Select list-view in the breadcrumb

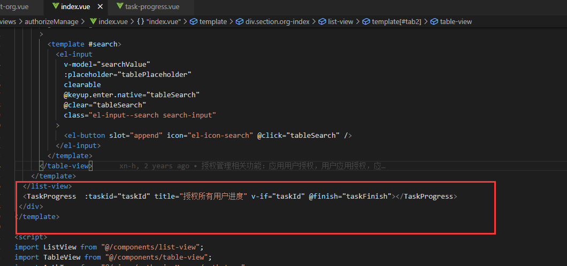(x=340, y=22)
